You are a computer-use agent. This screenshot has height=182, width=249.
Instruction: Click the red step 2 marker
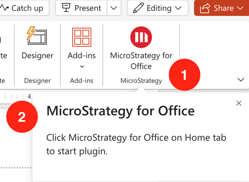(x=22, y=117)
